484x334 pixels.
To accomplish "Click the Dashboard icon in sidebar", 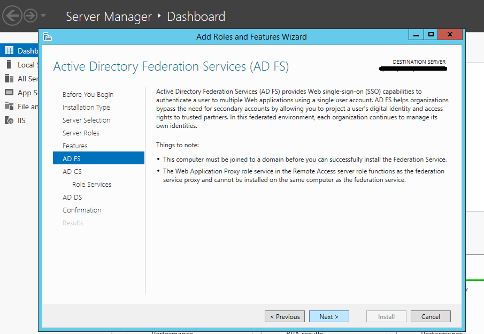I will click(9, 51).
